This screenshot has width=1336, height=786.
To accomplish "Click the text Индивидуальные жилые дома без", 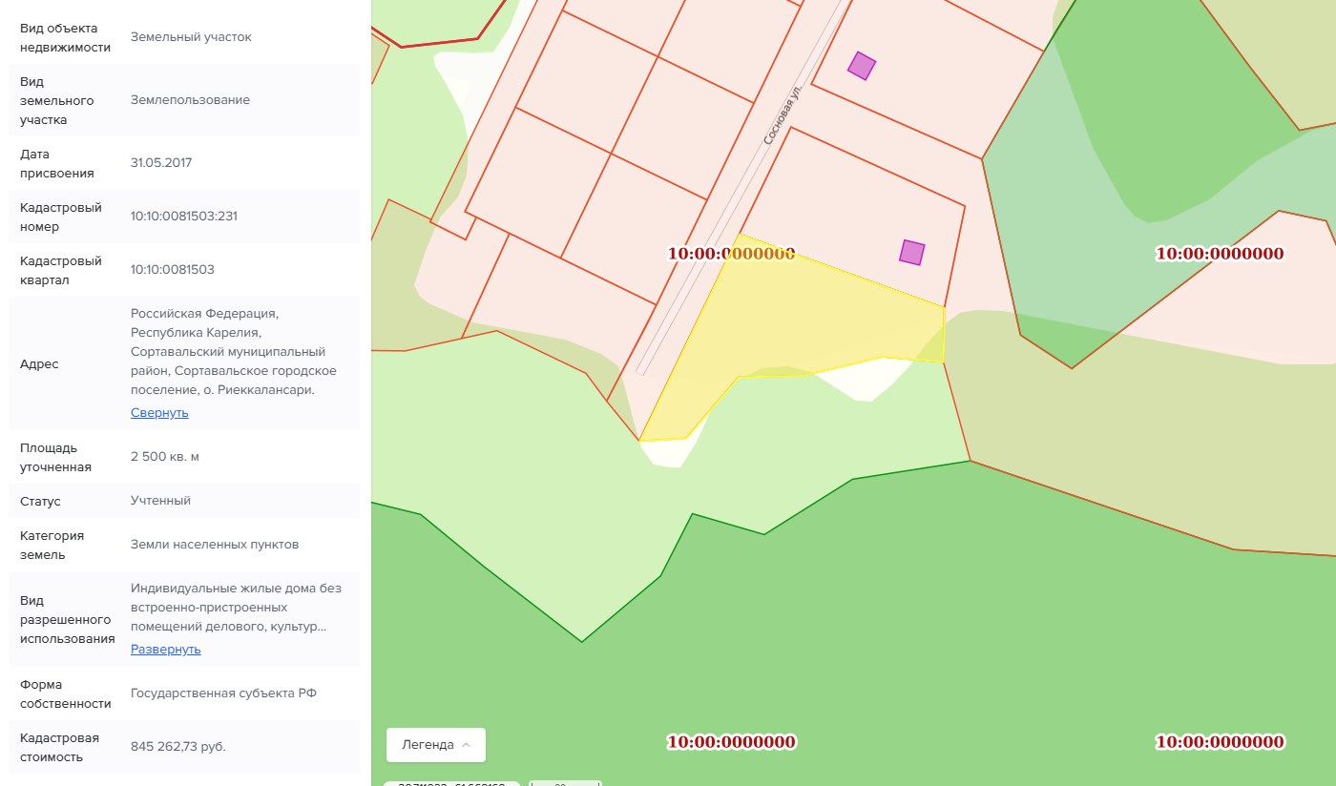I will point(236,589).
